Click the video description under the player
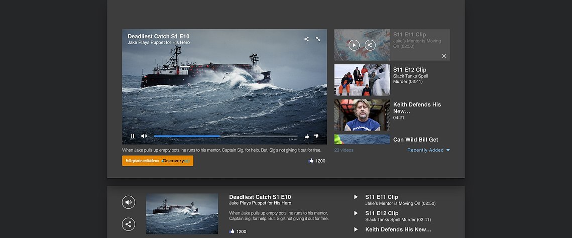This screenshot has height=238, width=572. (222, 150)
